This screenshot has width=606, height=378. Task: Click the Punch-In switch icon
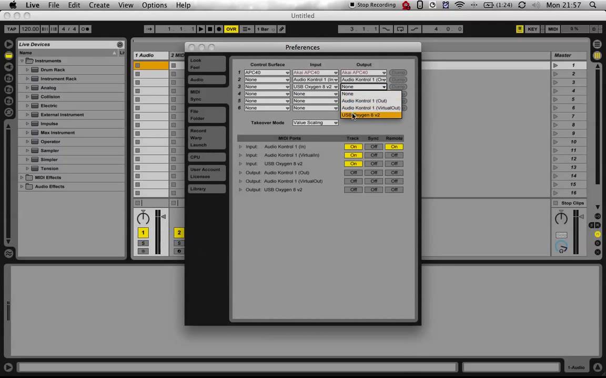click(x=386, y=29)
